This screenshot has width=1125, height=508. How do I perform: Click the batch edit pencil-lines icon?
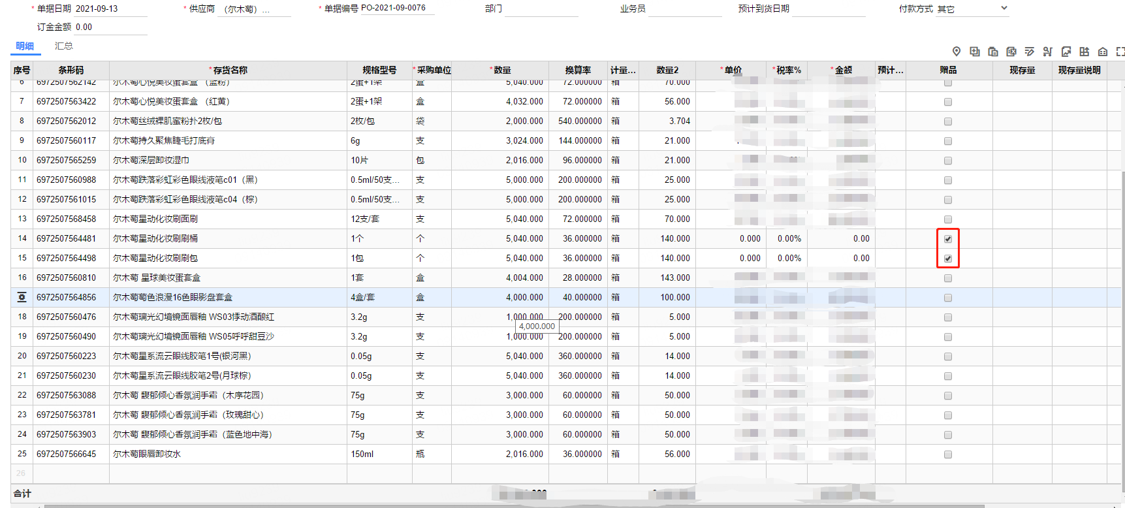[1030, 52]
